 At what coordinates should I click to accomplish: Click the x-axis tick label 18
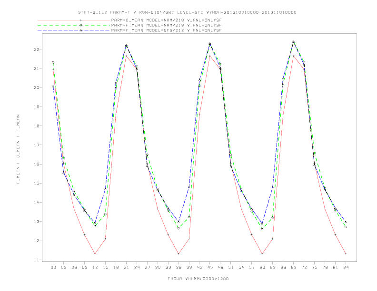[116, 267]
